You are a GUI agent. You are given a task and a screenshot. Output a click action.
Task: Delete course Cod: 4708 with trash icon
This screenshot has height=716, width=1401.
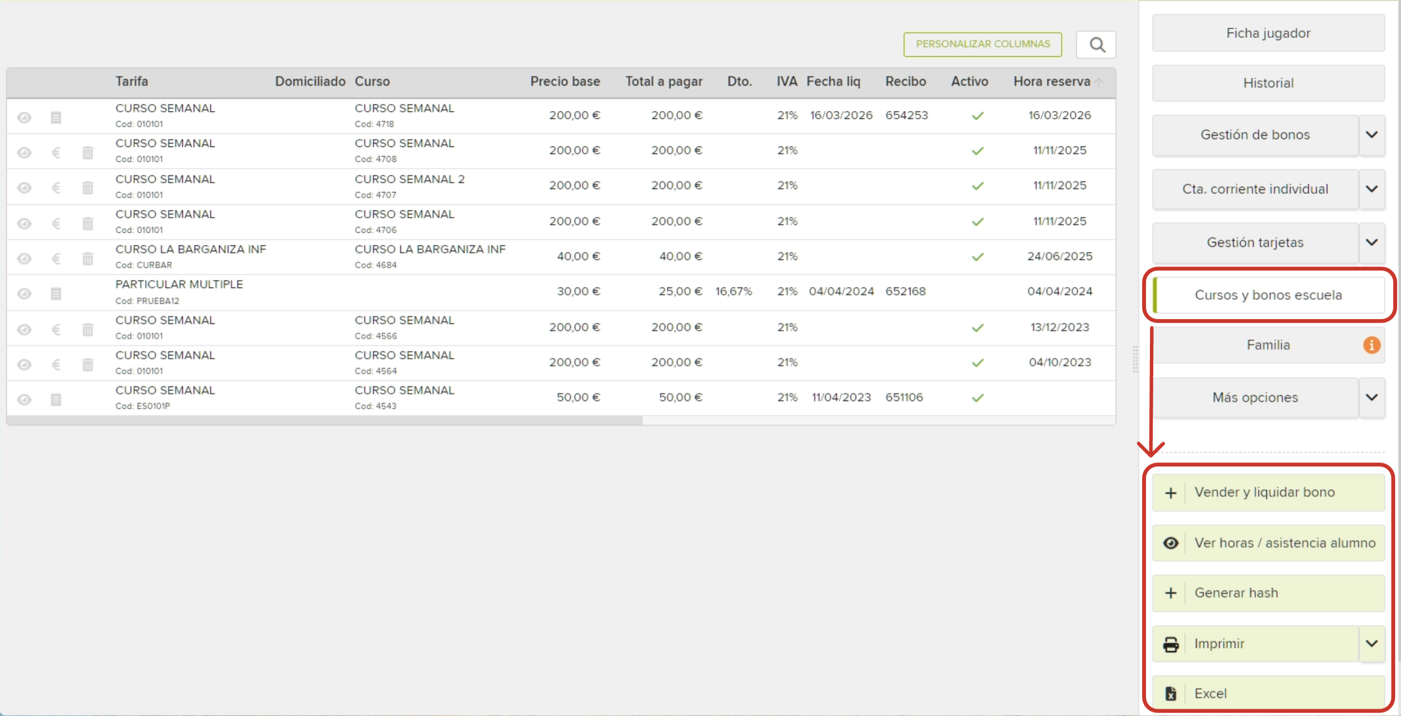tap(88, 153)
